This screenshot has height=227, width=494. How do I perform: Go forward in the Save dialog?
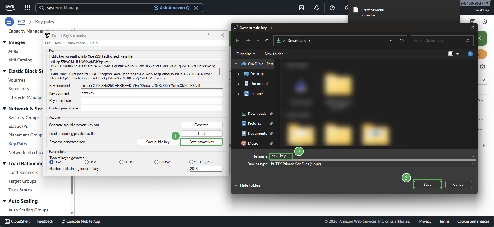click(248, 41)
